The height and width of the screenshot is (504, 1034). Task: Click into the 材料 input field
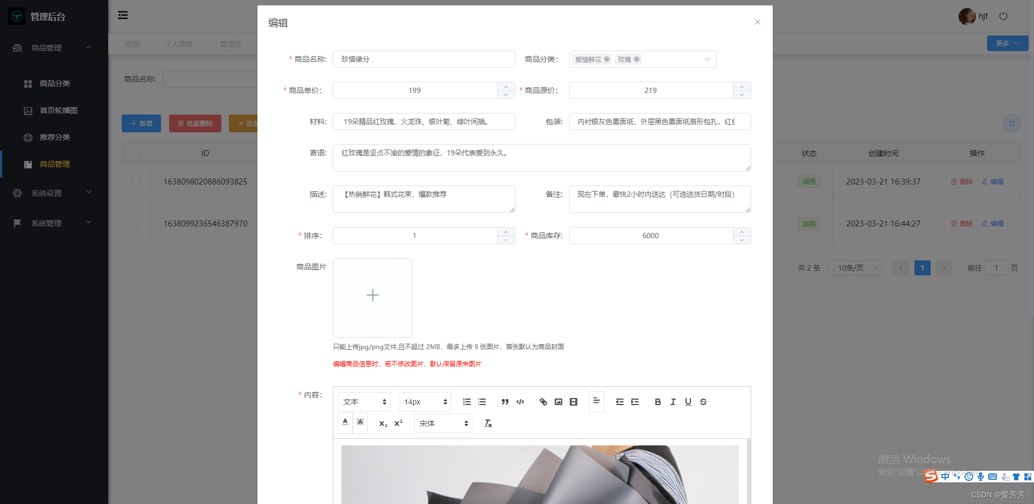424,122
